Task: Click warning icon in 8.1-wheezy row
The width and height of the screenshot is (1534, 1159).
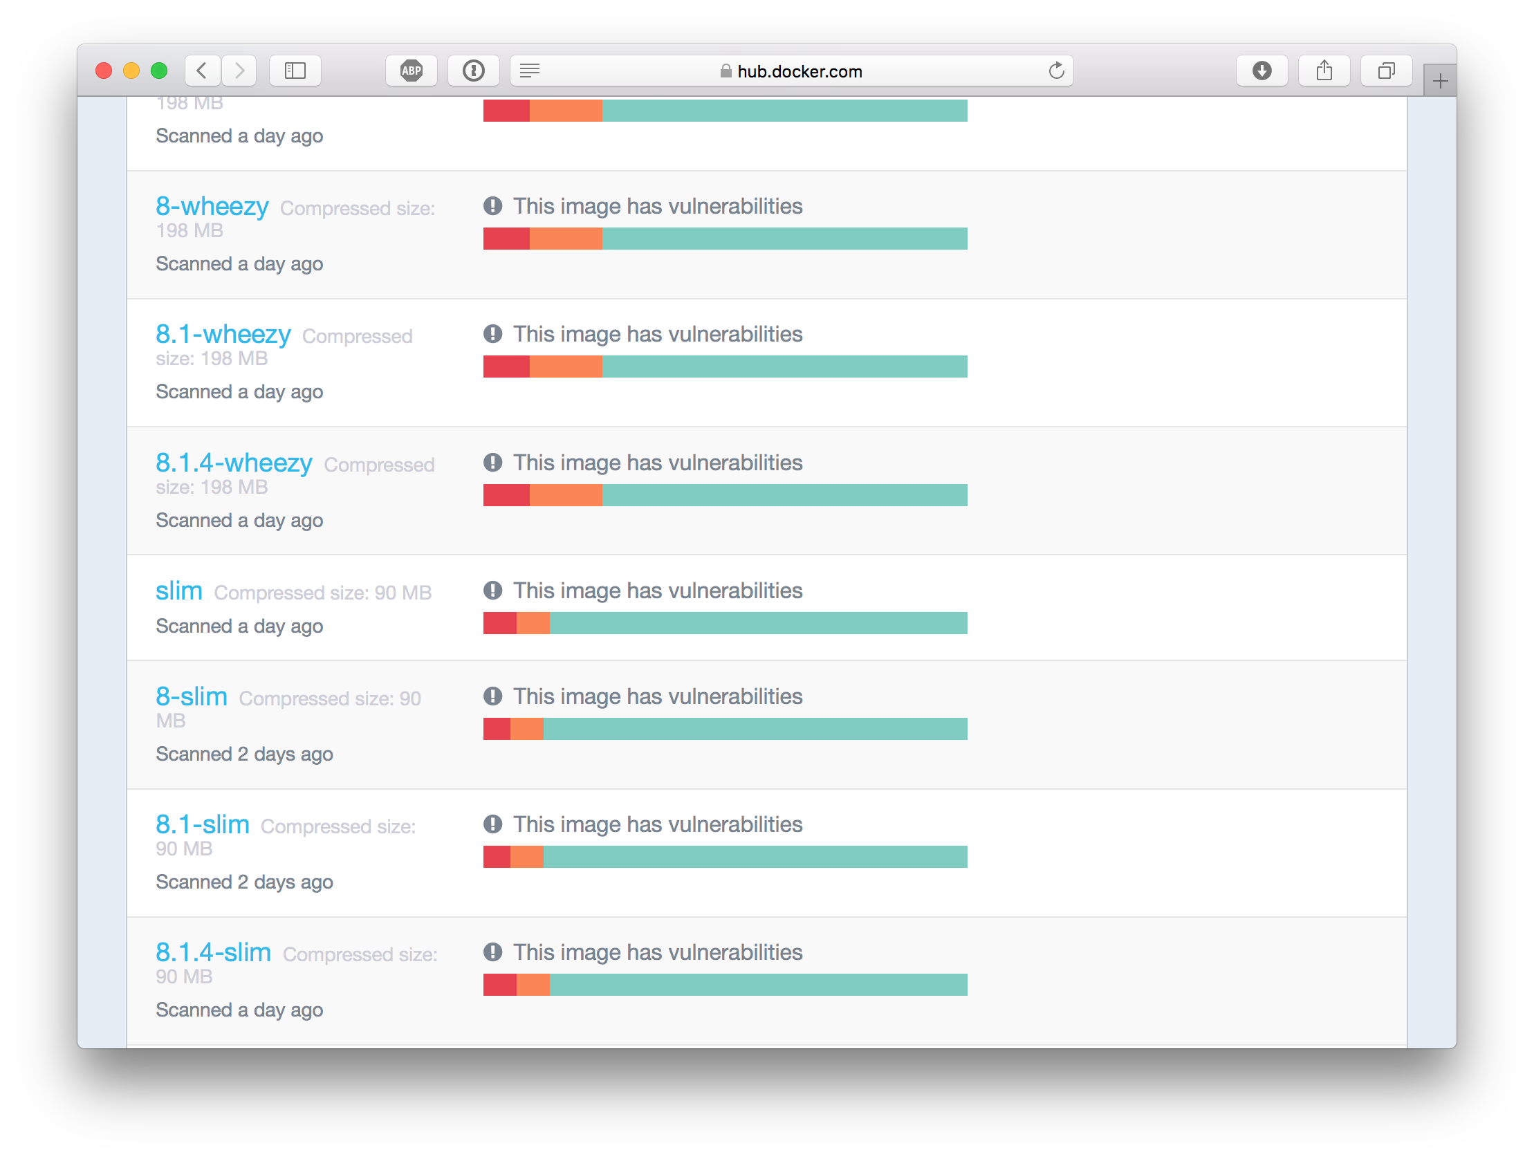Action: (x=492, y=334)
